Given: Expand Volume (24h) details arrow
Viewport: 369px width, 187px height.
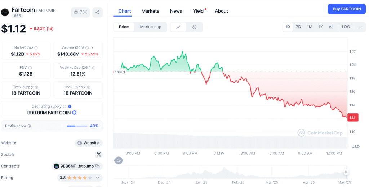Looking at the screenshot, I should 92,48.
